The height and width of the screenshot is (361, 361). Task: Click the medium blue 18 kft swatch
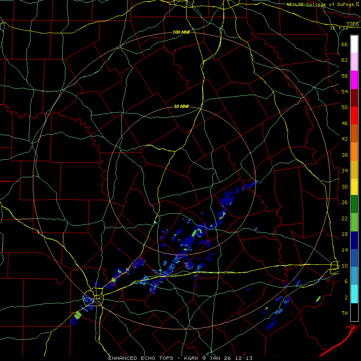[354, 258]
